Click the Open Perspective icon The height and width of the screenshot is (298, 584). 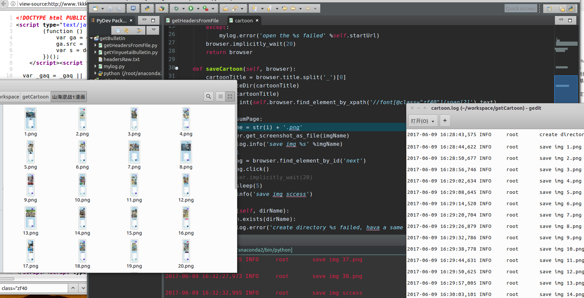549,9
